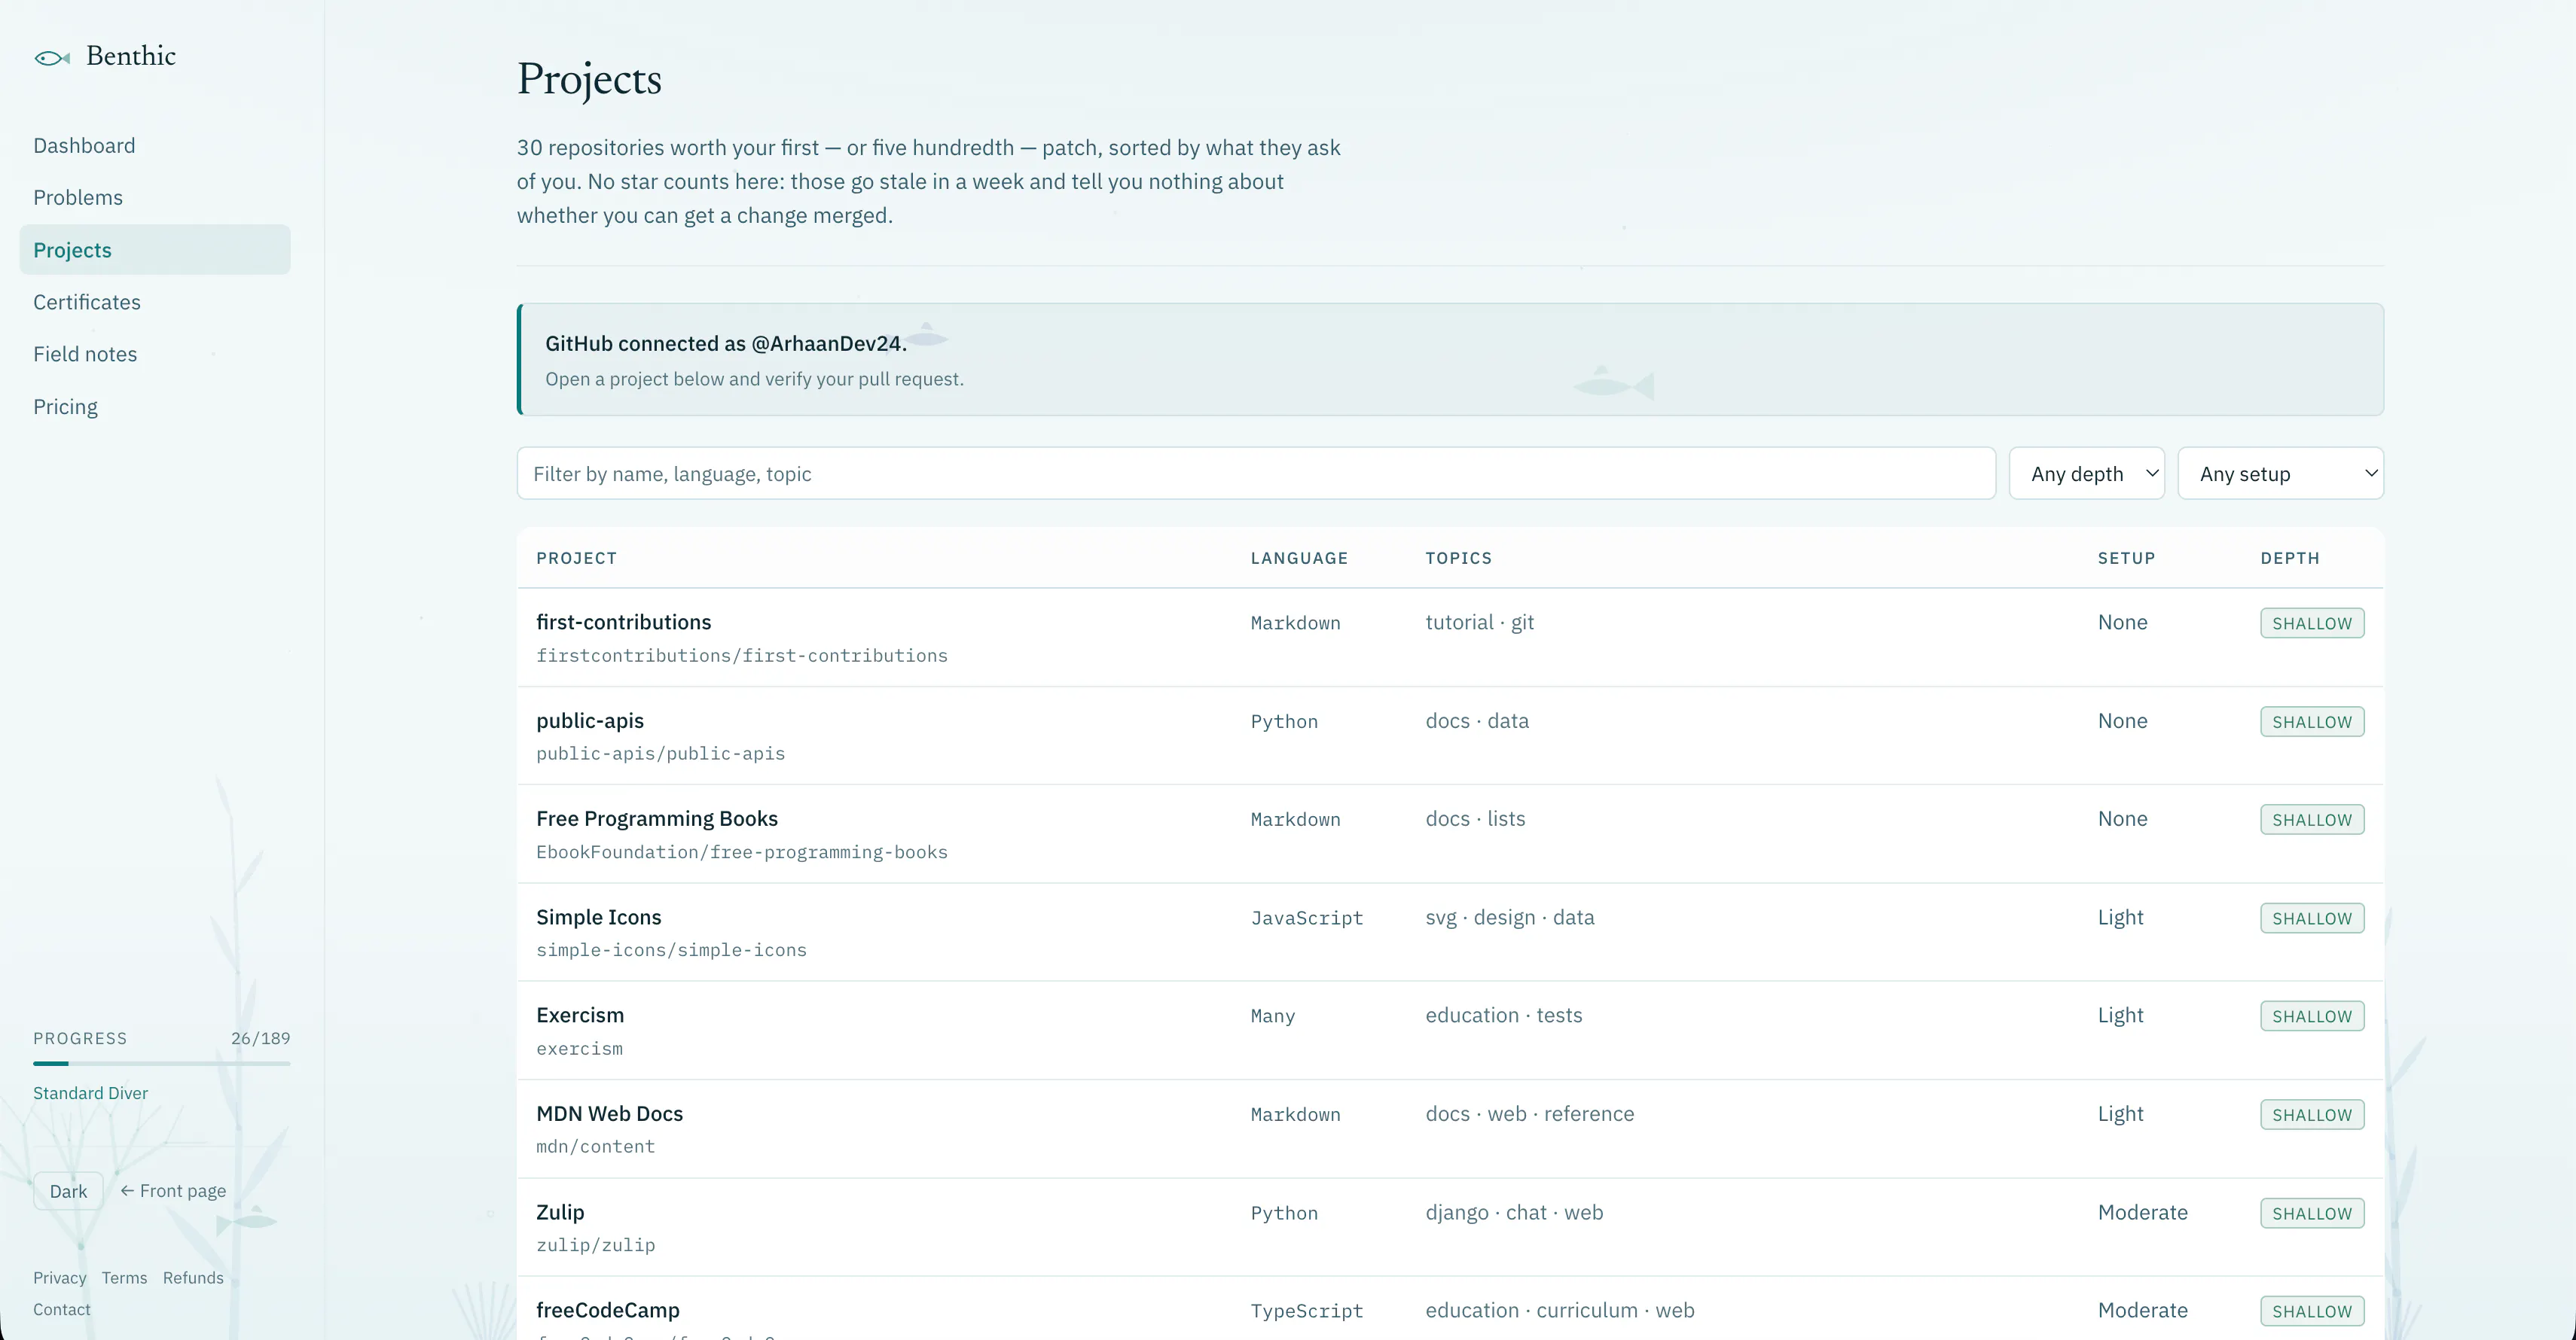Select the Projects sidebar item

[x=155, y=250]
